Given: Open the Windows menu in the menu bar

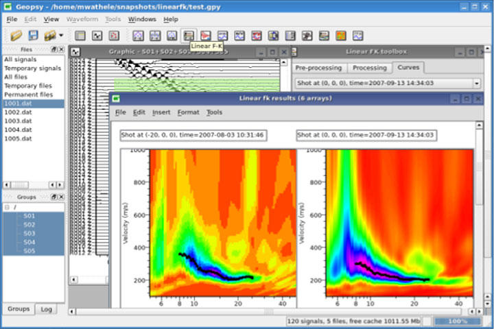Looking at the screenshot, I should coord(142,19).
